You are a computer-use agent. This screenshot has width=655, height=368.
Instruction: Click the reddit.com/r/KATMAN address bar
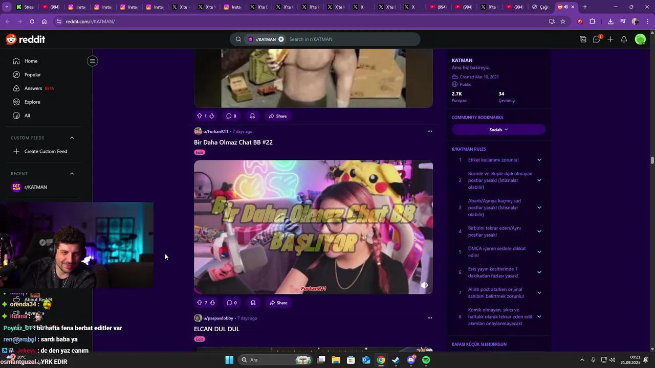302,21
